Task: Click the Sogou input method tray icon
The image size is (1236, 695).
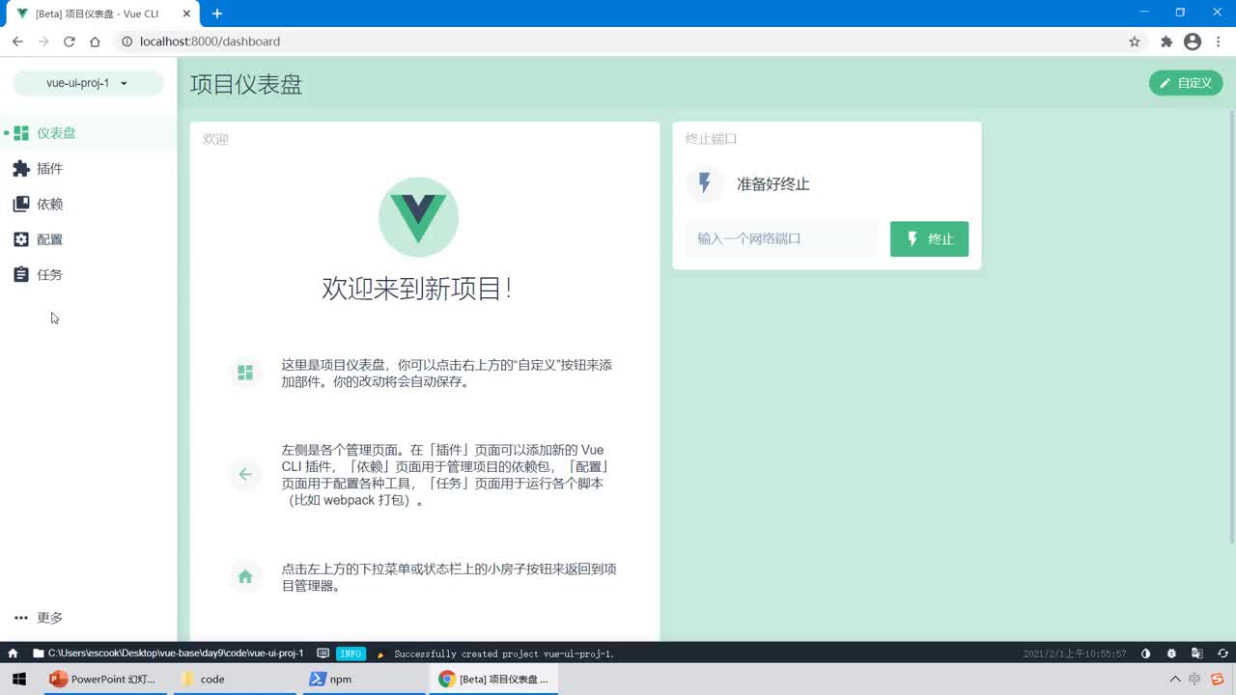Action: click(x=1218, y=680)
